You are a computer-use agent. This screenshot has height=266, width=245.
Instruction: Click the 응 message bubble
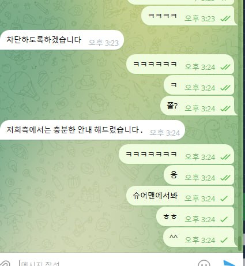(x=199, y=175)
